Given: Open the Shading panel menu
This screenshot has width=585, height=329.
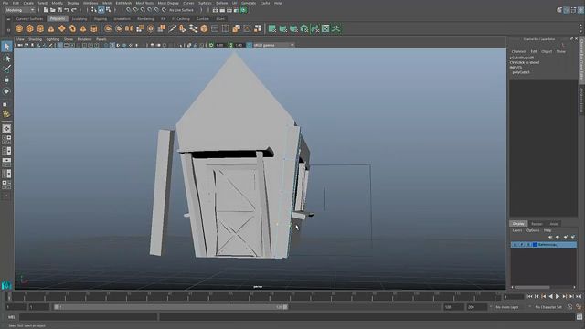Looking at the screenshot, I should 35,39.
